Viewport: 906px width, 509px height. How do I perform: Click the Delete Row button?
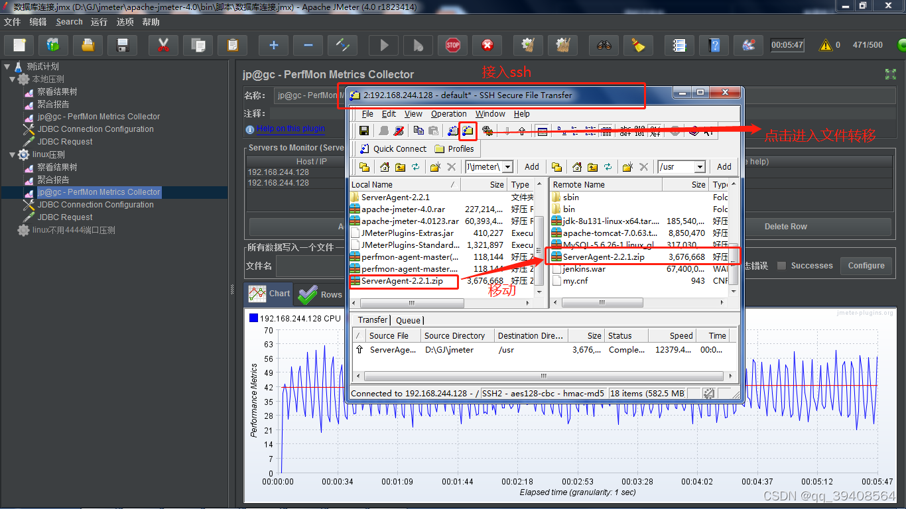point(785,227)
